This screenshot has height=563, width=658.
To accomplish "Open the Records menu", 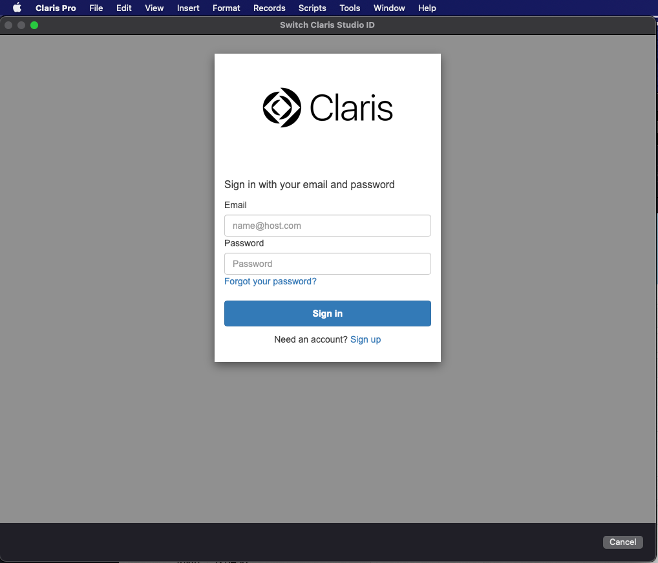I will coord(269,8).
